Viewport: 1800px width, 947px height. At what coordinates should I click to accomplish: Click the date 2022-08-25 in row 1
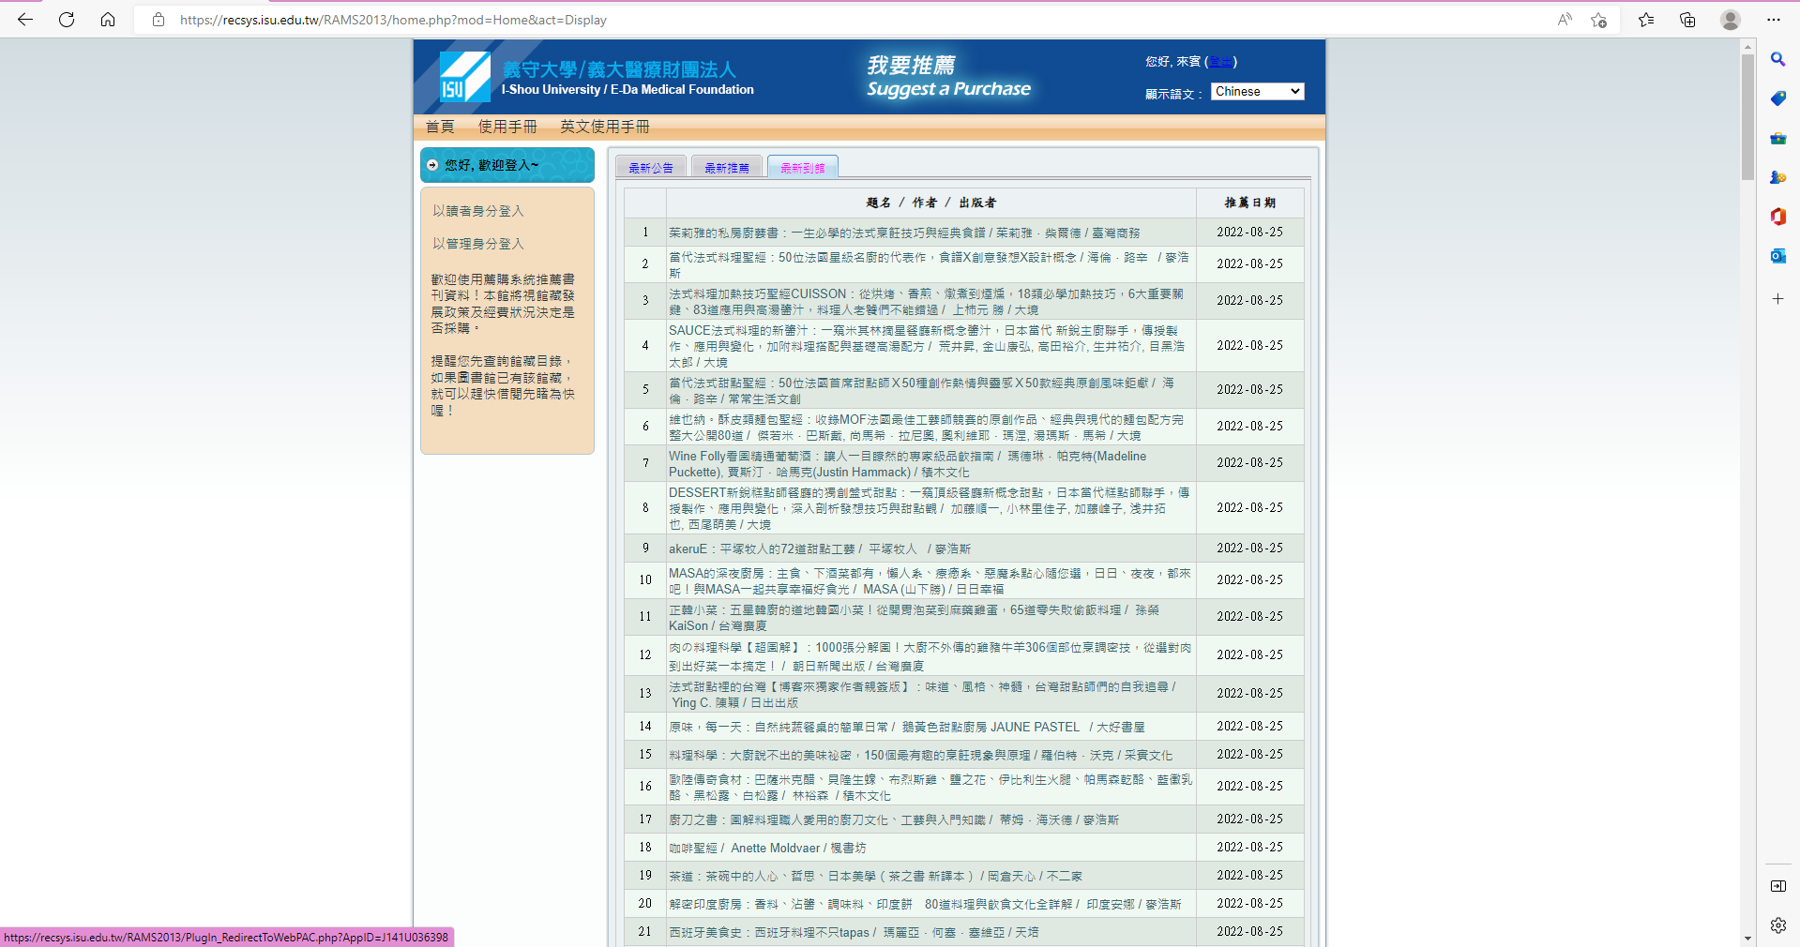[1249, 233]
